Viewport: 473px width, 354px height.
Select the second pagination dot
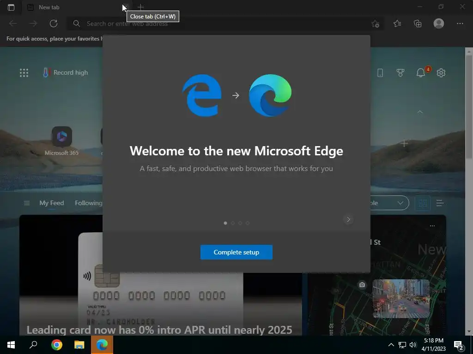233,223
